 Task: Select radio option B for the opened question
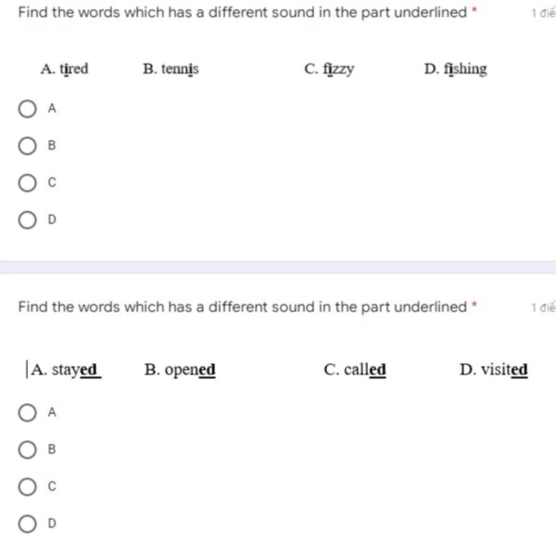pyautogui.click(x=27, y=450)
